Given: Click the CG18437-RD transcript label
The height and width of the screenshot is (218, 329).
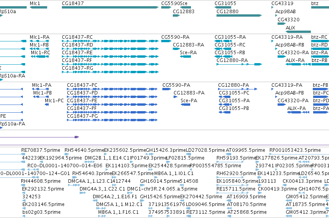Looking at the screenshot, I should point(77,45).
